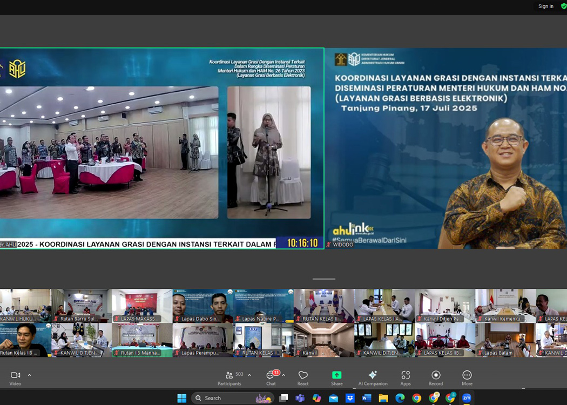Toggle the Video camera in Zoom toolbar
This screenshot has width=567, height=405.
click(x=15, y=376)
